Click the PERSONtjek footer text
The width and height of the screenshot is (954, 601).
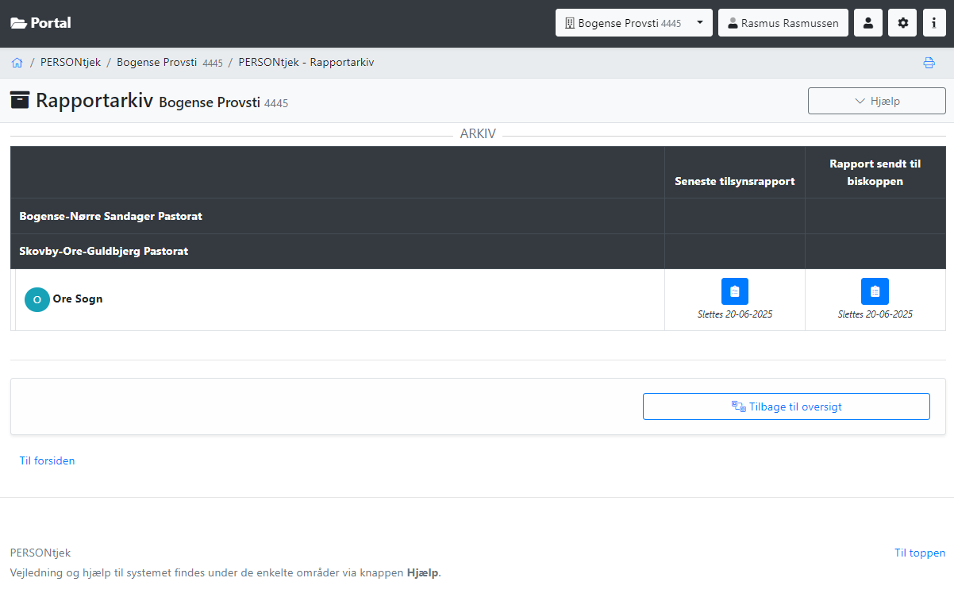tap(40, 553)
